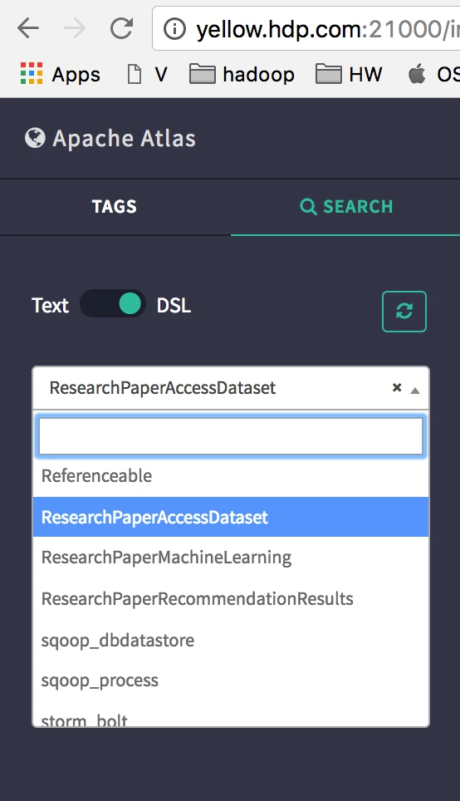Viewport: 460px width, 801px height.
Task: Click the site info icon in address bar
Action: click(x=174, y=28)
